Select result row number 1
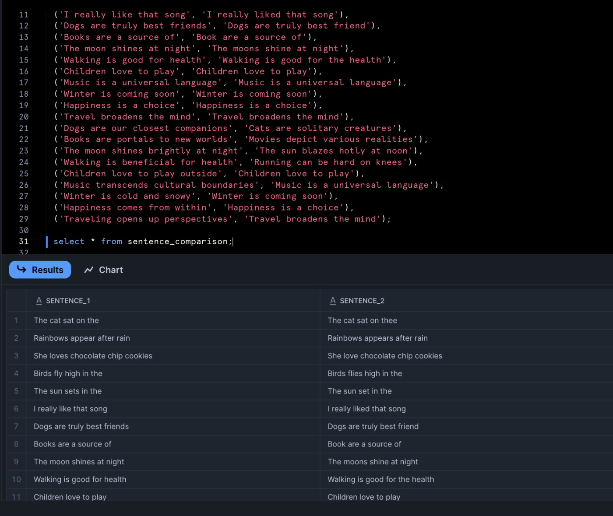The height and width of the screenshot is (516, 613). click(16, 320)
